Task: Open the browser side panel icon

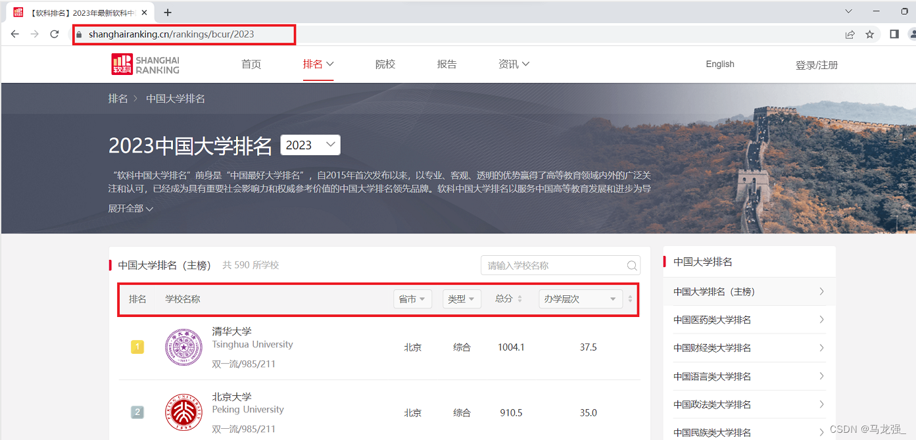Action: [x=894, y=34]
